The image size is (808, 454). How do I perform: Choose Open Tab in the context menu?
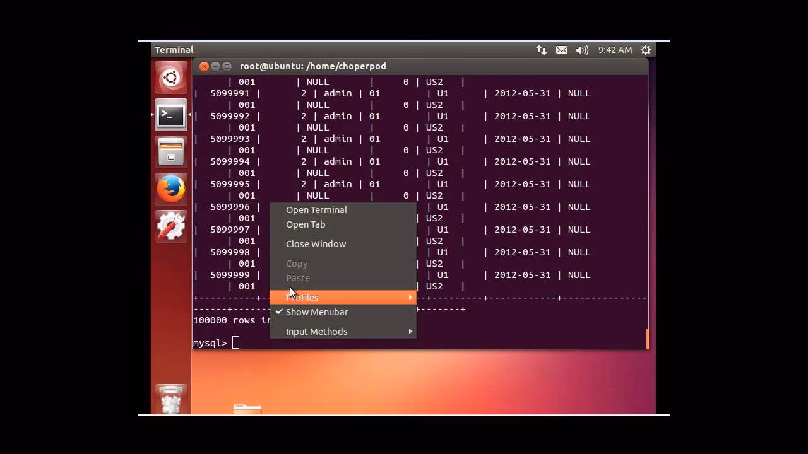coord(343,224)
